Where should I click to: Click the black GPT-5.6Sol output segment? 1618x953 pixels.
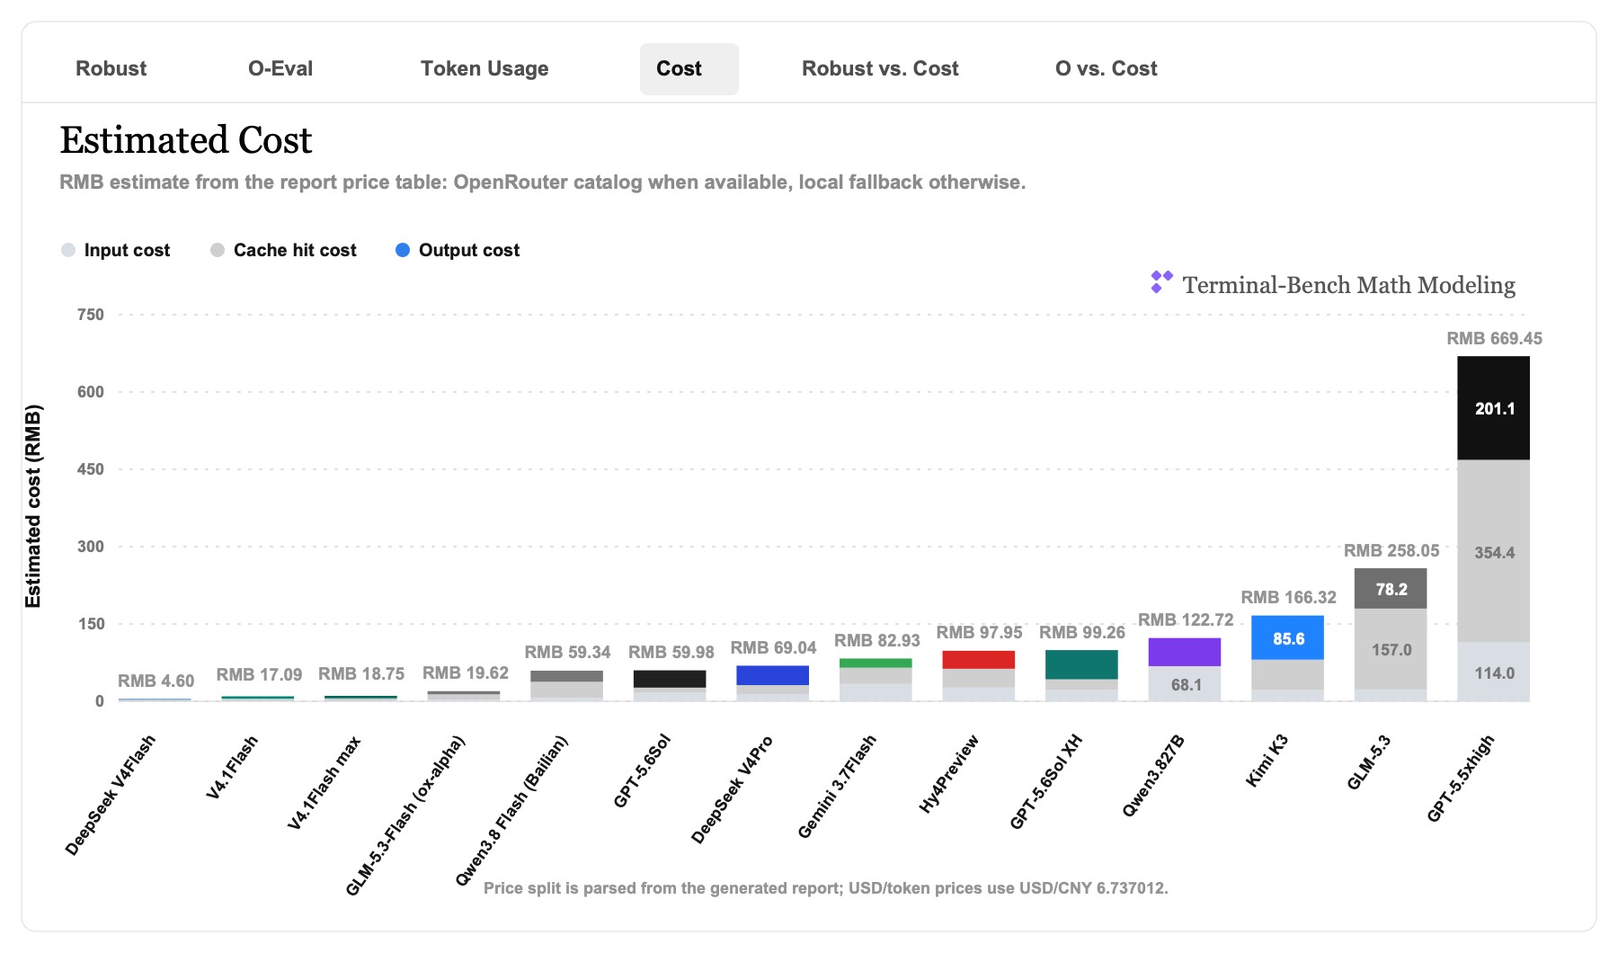point(670,679)
